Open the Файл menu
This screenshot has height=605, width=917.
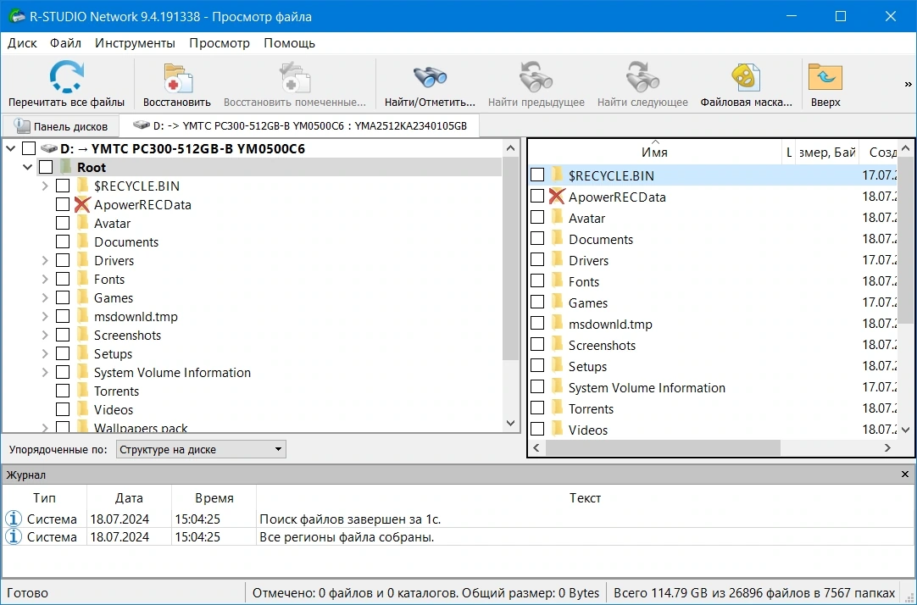click(x=65, y=42)
